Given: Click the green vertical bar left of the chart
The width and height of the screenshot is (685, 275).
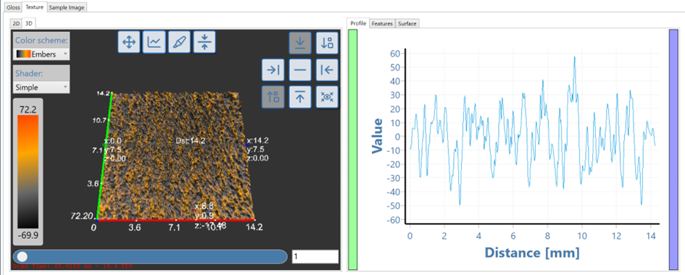Looking at the screenshot, I should pos(353,150).
